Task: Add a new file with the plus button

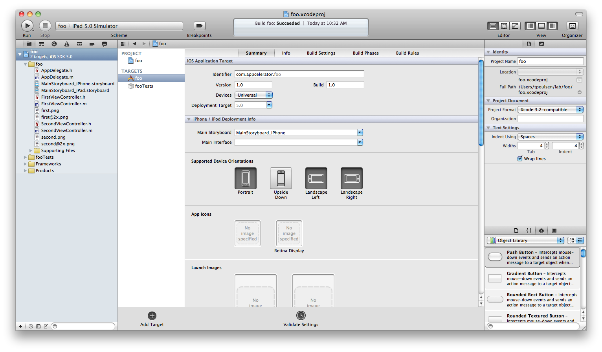Action: (20, 326)
